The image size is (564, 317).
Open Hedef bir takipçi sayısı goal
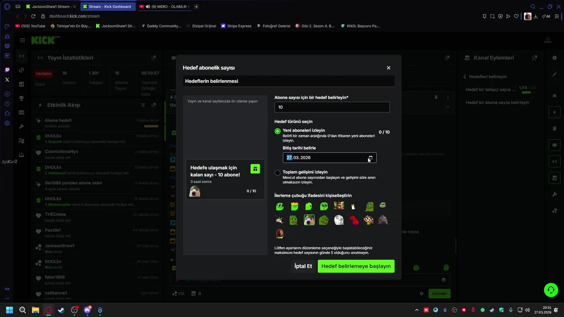point(490,89)
